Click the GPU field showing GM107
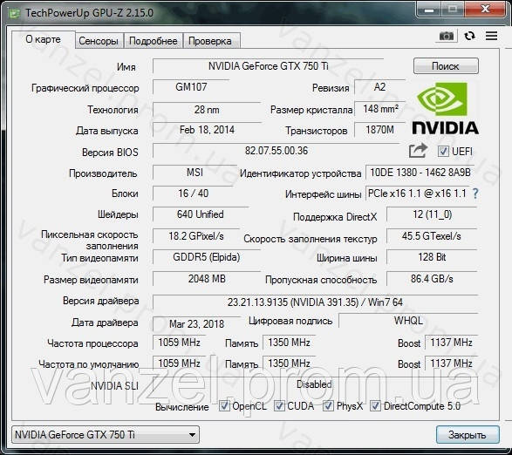The width and height of the screenshot is (512, 455). [191, 87]
